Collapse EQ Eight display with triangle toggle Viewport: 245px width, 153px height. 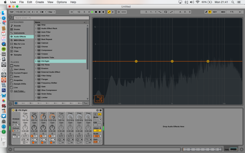(x=16, y=110)
